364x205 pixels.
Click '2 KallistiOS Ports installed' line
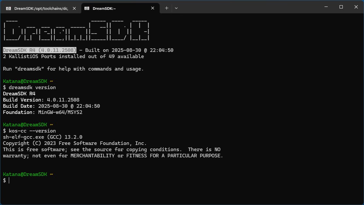coord(73,56)
